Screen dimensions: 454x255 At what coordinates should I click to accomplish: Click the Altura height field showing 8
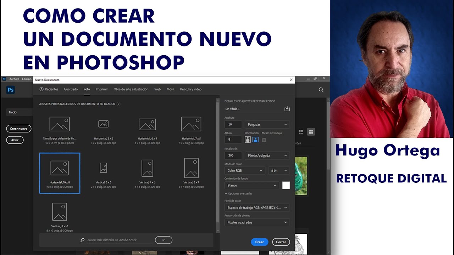[233, 140]
